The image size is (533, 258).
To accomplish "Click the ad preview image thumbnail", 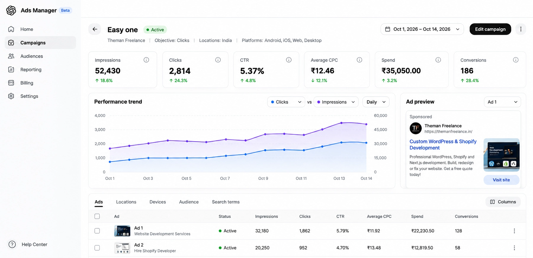I will [x=502, y=155].
